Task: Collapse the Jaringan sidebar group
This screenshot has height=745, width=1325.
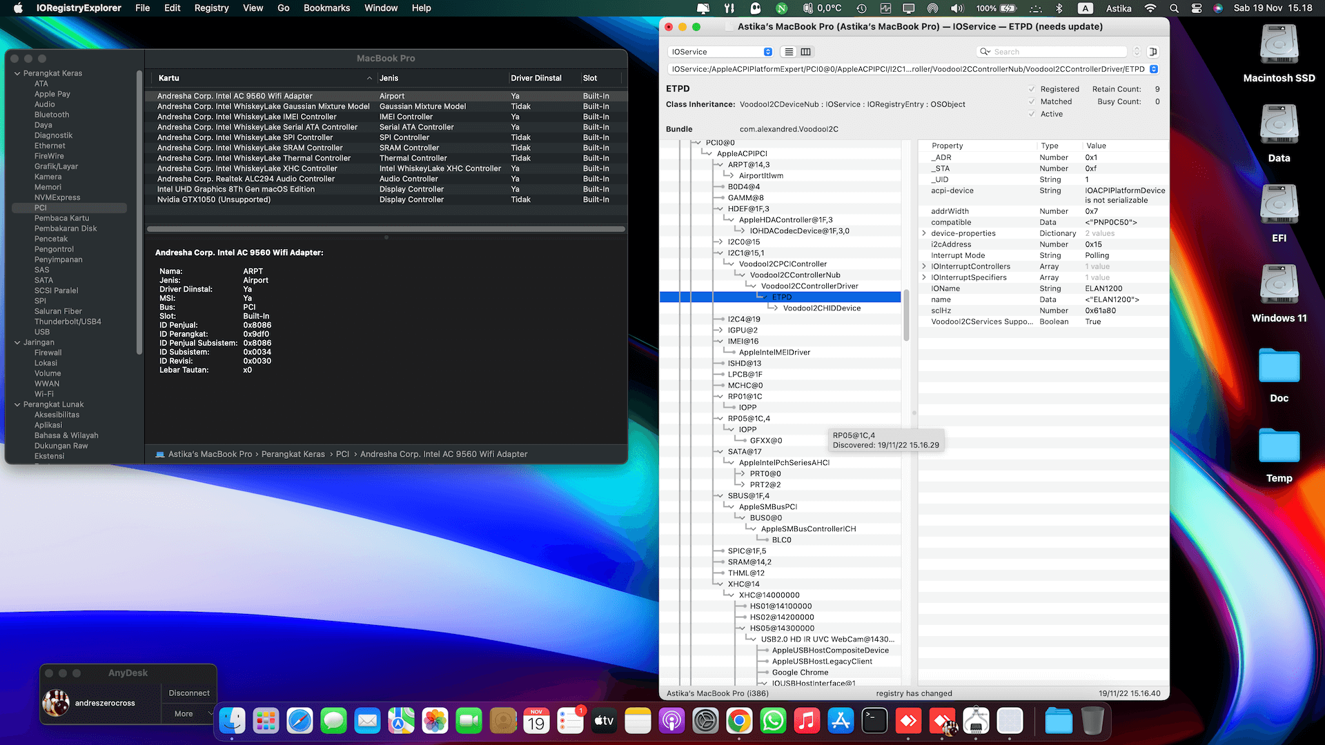Action: pos(17,342)
